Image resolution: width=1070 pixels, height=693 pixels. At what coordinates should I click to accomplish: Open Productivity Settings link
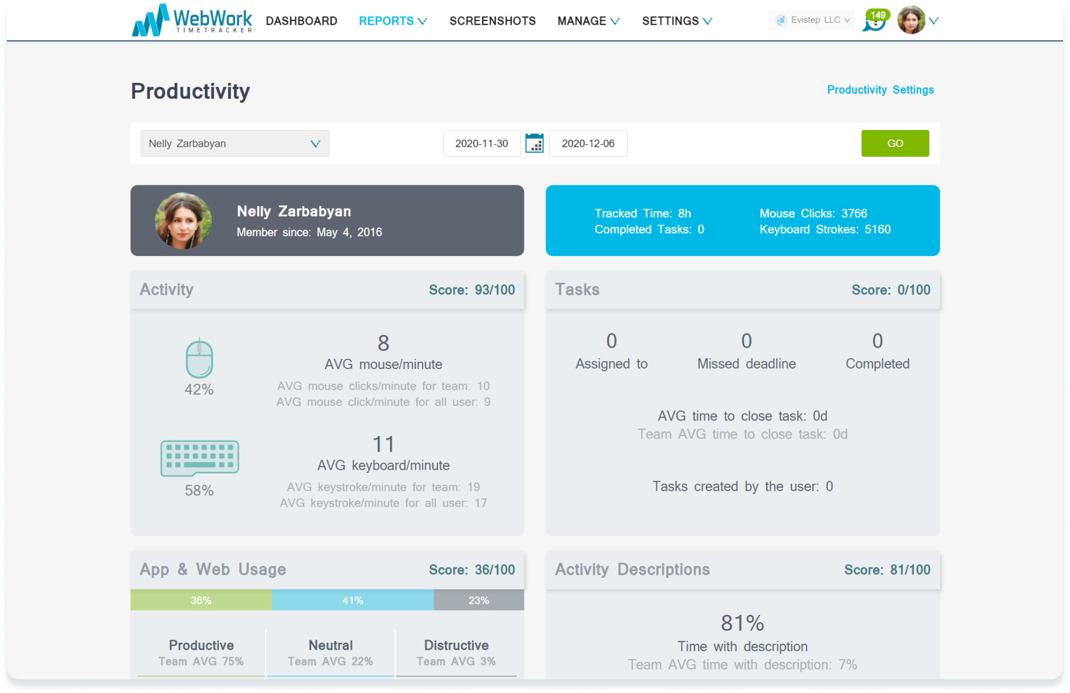pyautogui.click(x=880, y=90)
